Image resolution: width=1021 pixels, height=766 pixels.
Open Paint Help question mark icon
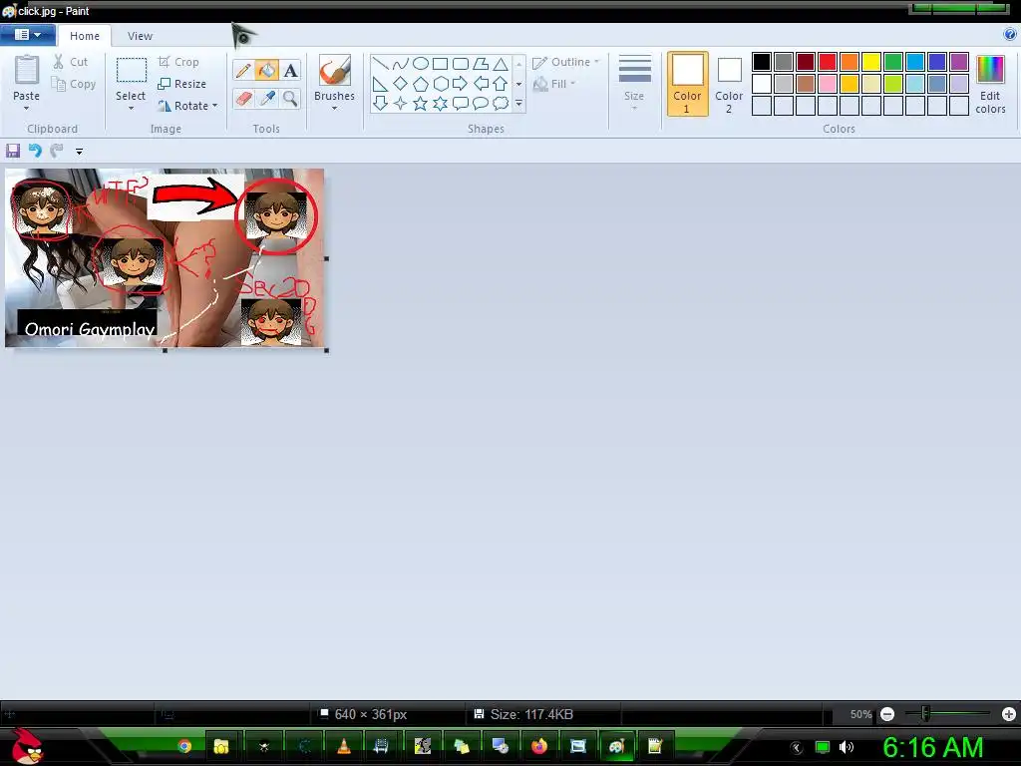pyautogui.click(x=1010, y=35)
